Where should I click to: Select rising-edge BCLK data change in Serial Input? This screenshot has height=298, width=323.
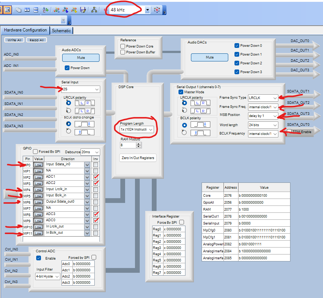point(69,131)
